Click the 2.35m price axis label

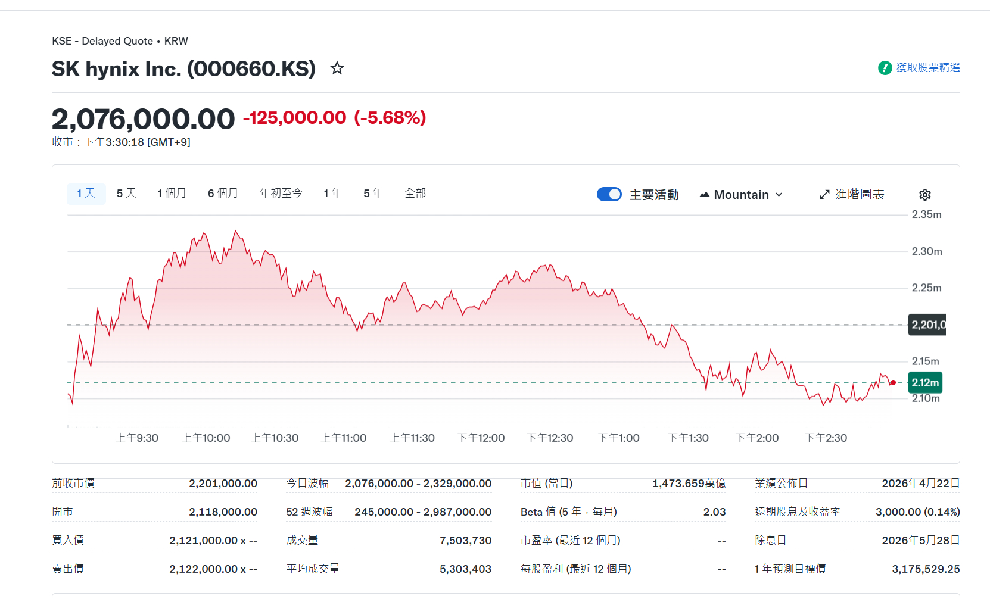click(x=926, y=214)
